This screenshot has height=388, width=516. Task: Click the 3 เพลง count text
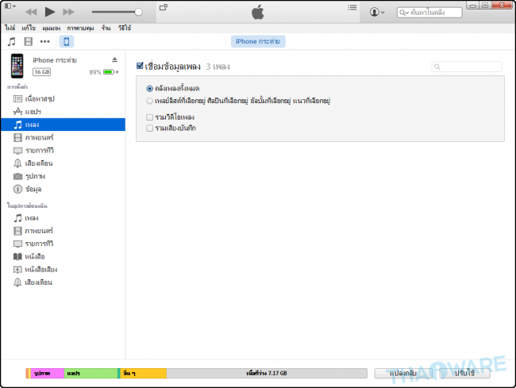coord(218,67)
